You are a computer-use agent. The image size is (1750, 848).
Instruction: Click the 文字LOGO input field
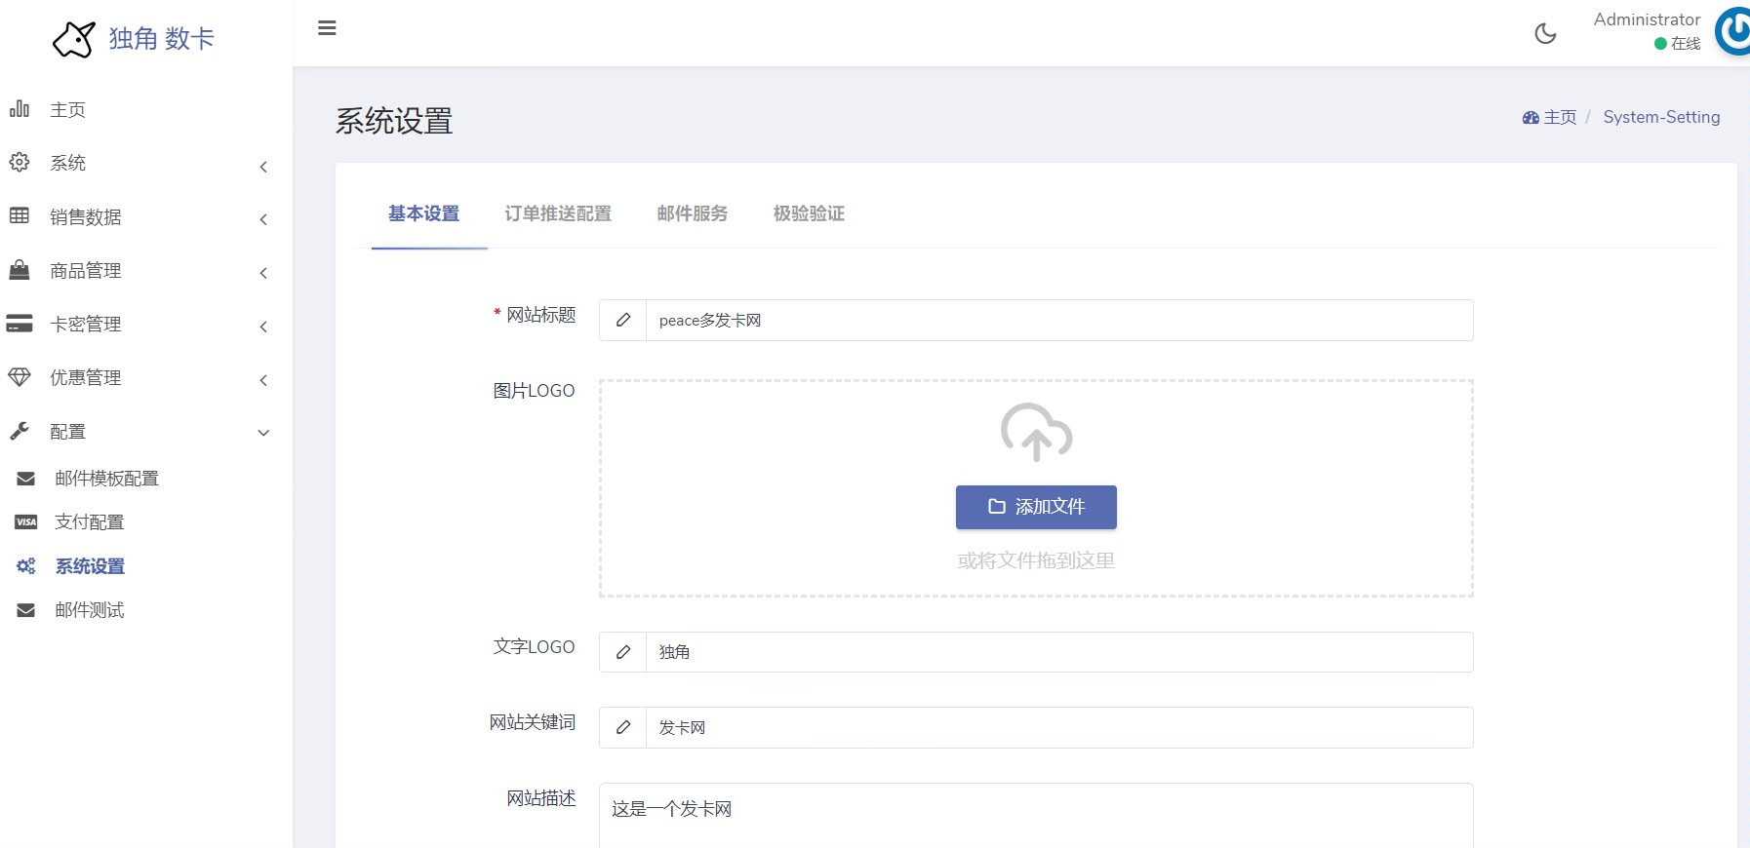tap(1059, 652)
